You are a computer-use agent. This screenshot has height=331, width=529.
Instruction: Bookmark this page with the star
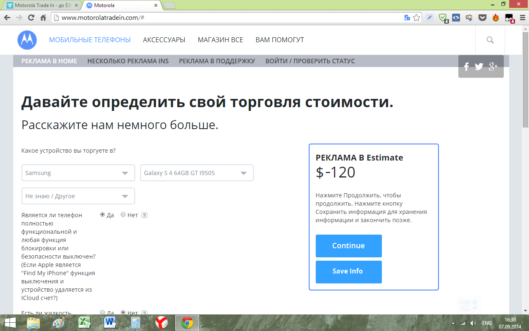tap(416, 18)
